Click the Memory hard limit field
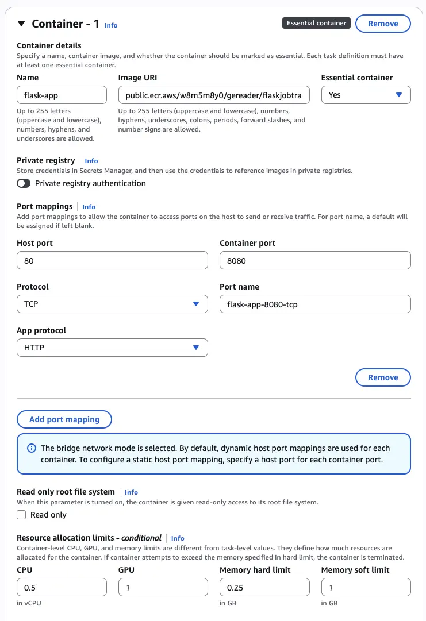This screenshot has width=426, height=621. 264,587
